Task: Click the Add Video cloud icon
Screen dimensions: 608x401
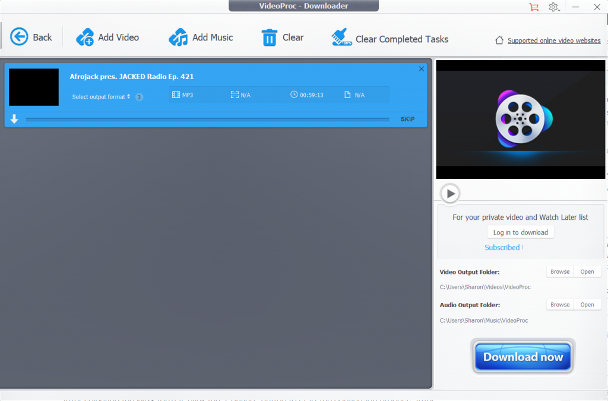Action: click(x=85, y=37)
